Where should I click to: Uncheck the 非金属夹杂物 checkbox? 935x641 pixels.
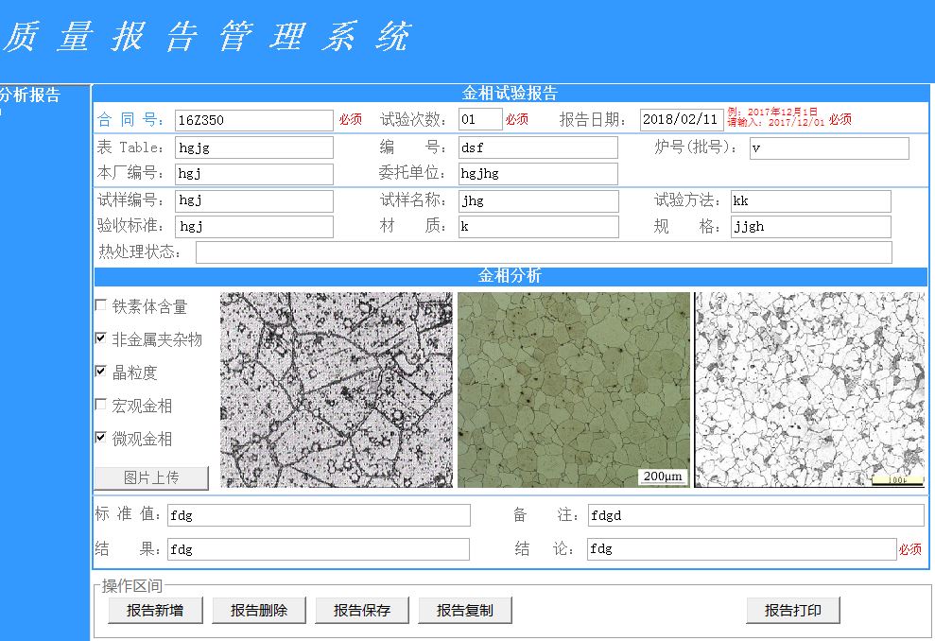click(x=101, y=338)
